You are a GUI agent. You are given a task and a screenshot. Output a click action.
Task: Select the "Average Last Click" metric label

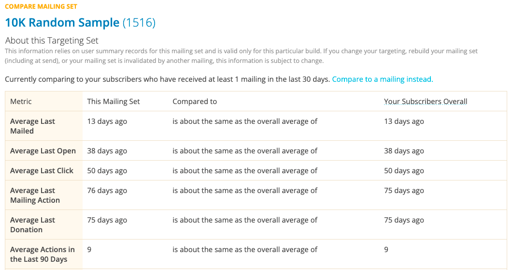[x=42, y=171]
